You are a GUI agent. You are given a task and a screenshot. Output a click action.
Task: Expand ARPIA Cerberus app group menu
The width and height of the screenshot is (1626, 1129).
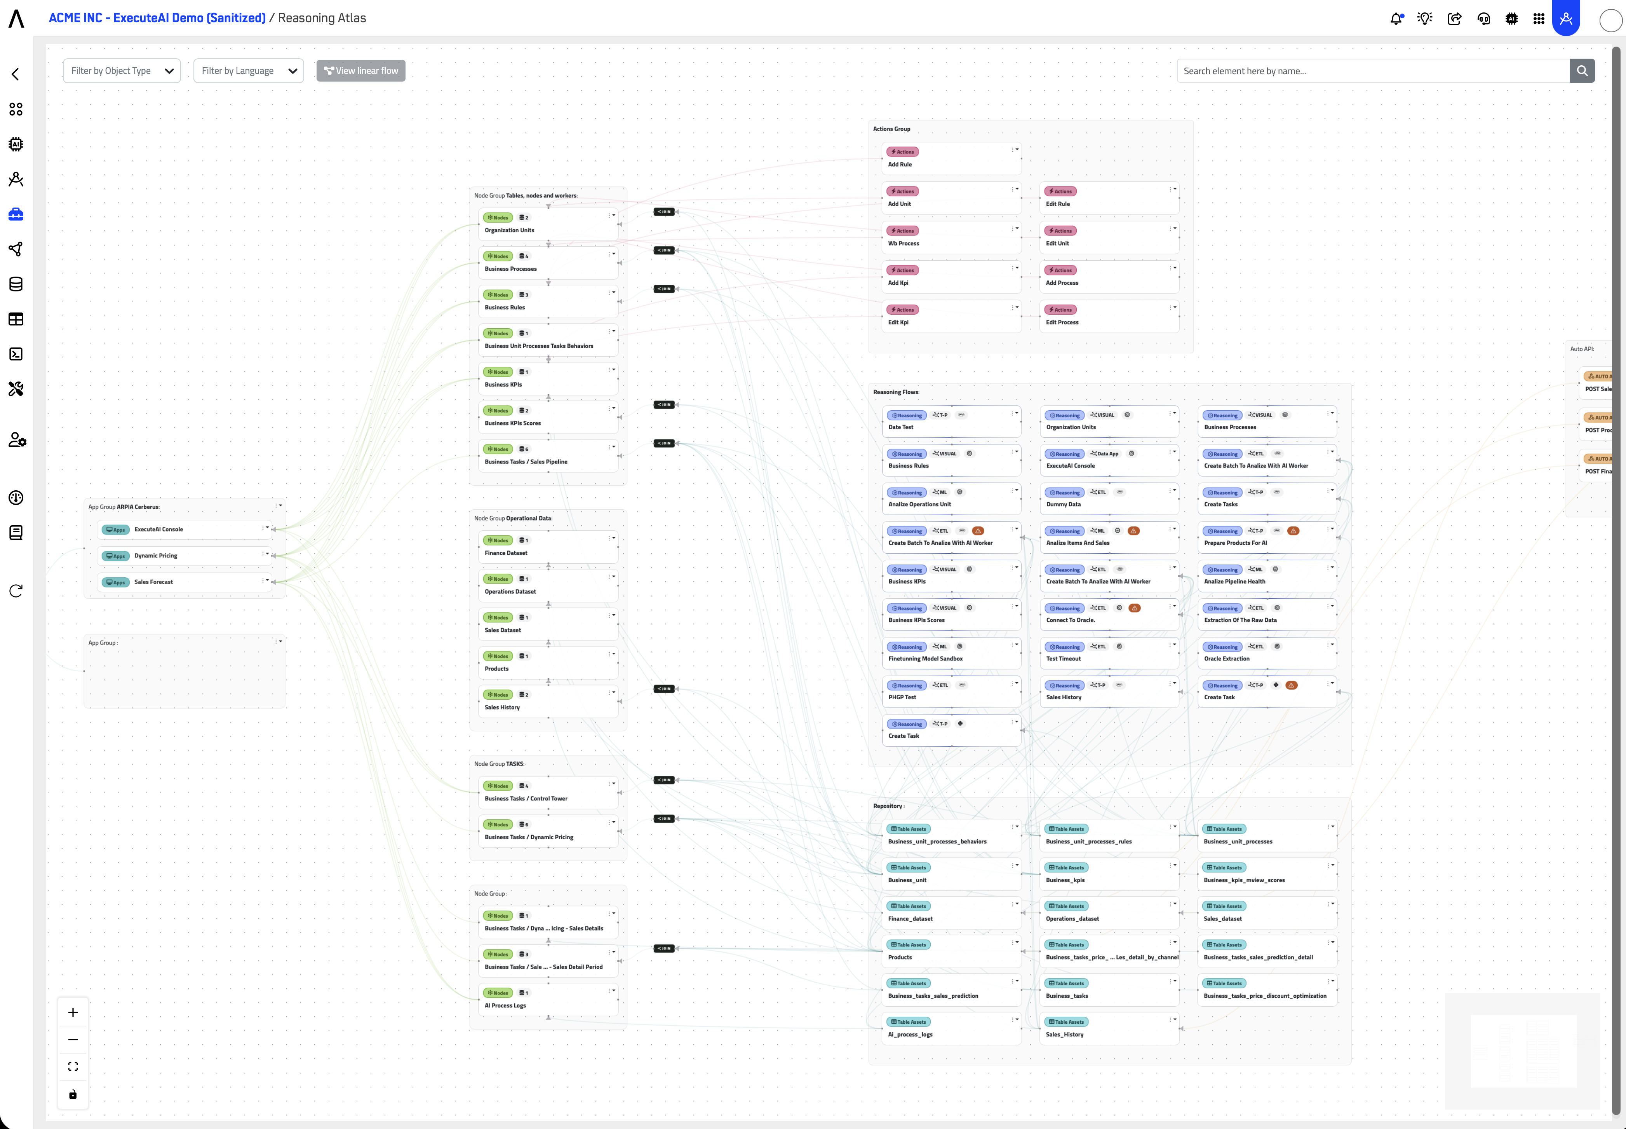pos(279,506)
